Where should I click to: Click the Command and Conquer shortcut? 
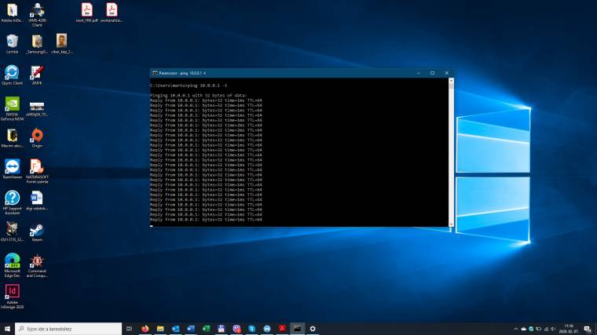(x=37, y=261)
